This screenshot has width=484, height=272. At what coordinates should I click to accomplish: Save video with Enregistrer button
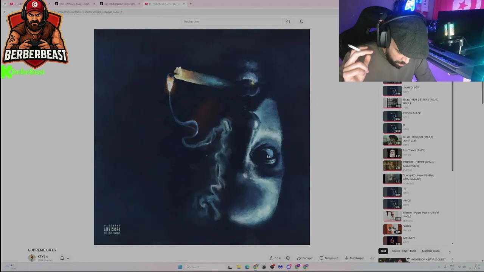(329, 258)
